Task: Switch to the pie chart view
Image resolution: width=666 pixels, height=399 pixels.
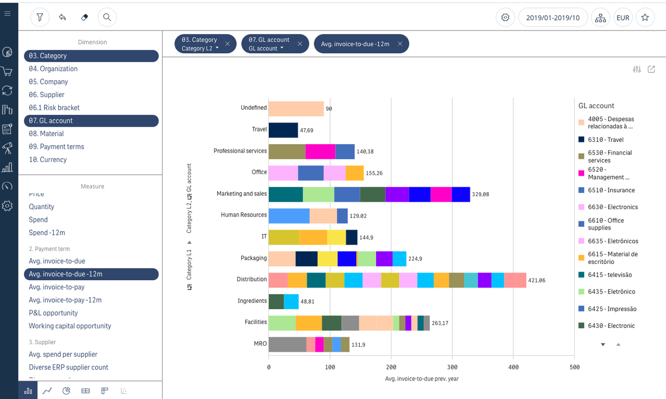Action: [67, 391]
